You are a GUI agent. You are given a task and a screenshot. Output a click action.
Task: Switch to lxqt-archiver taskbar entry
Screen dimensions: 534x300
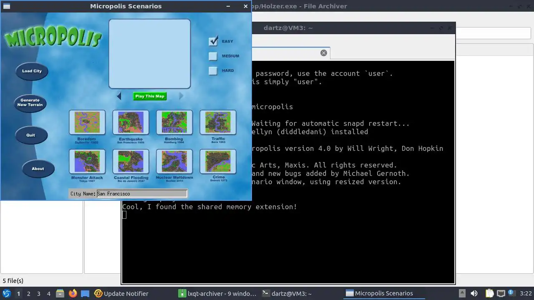click(217, 293)
